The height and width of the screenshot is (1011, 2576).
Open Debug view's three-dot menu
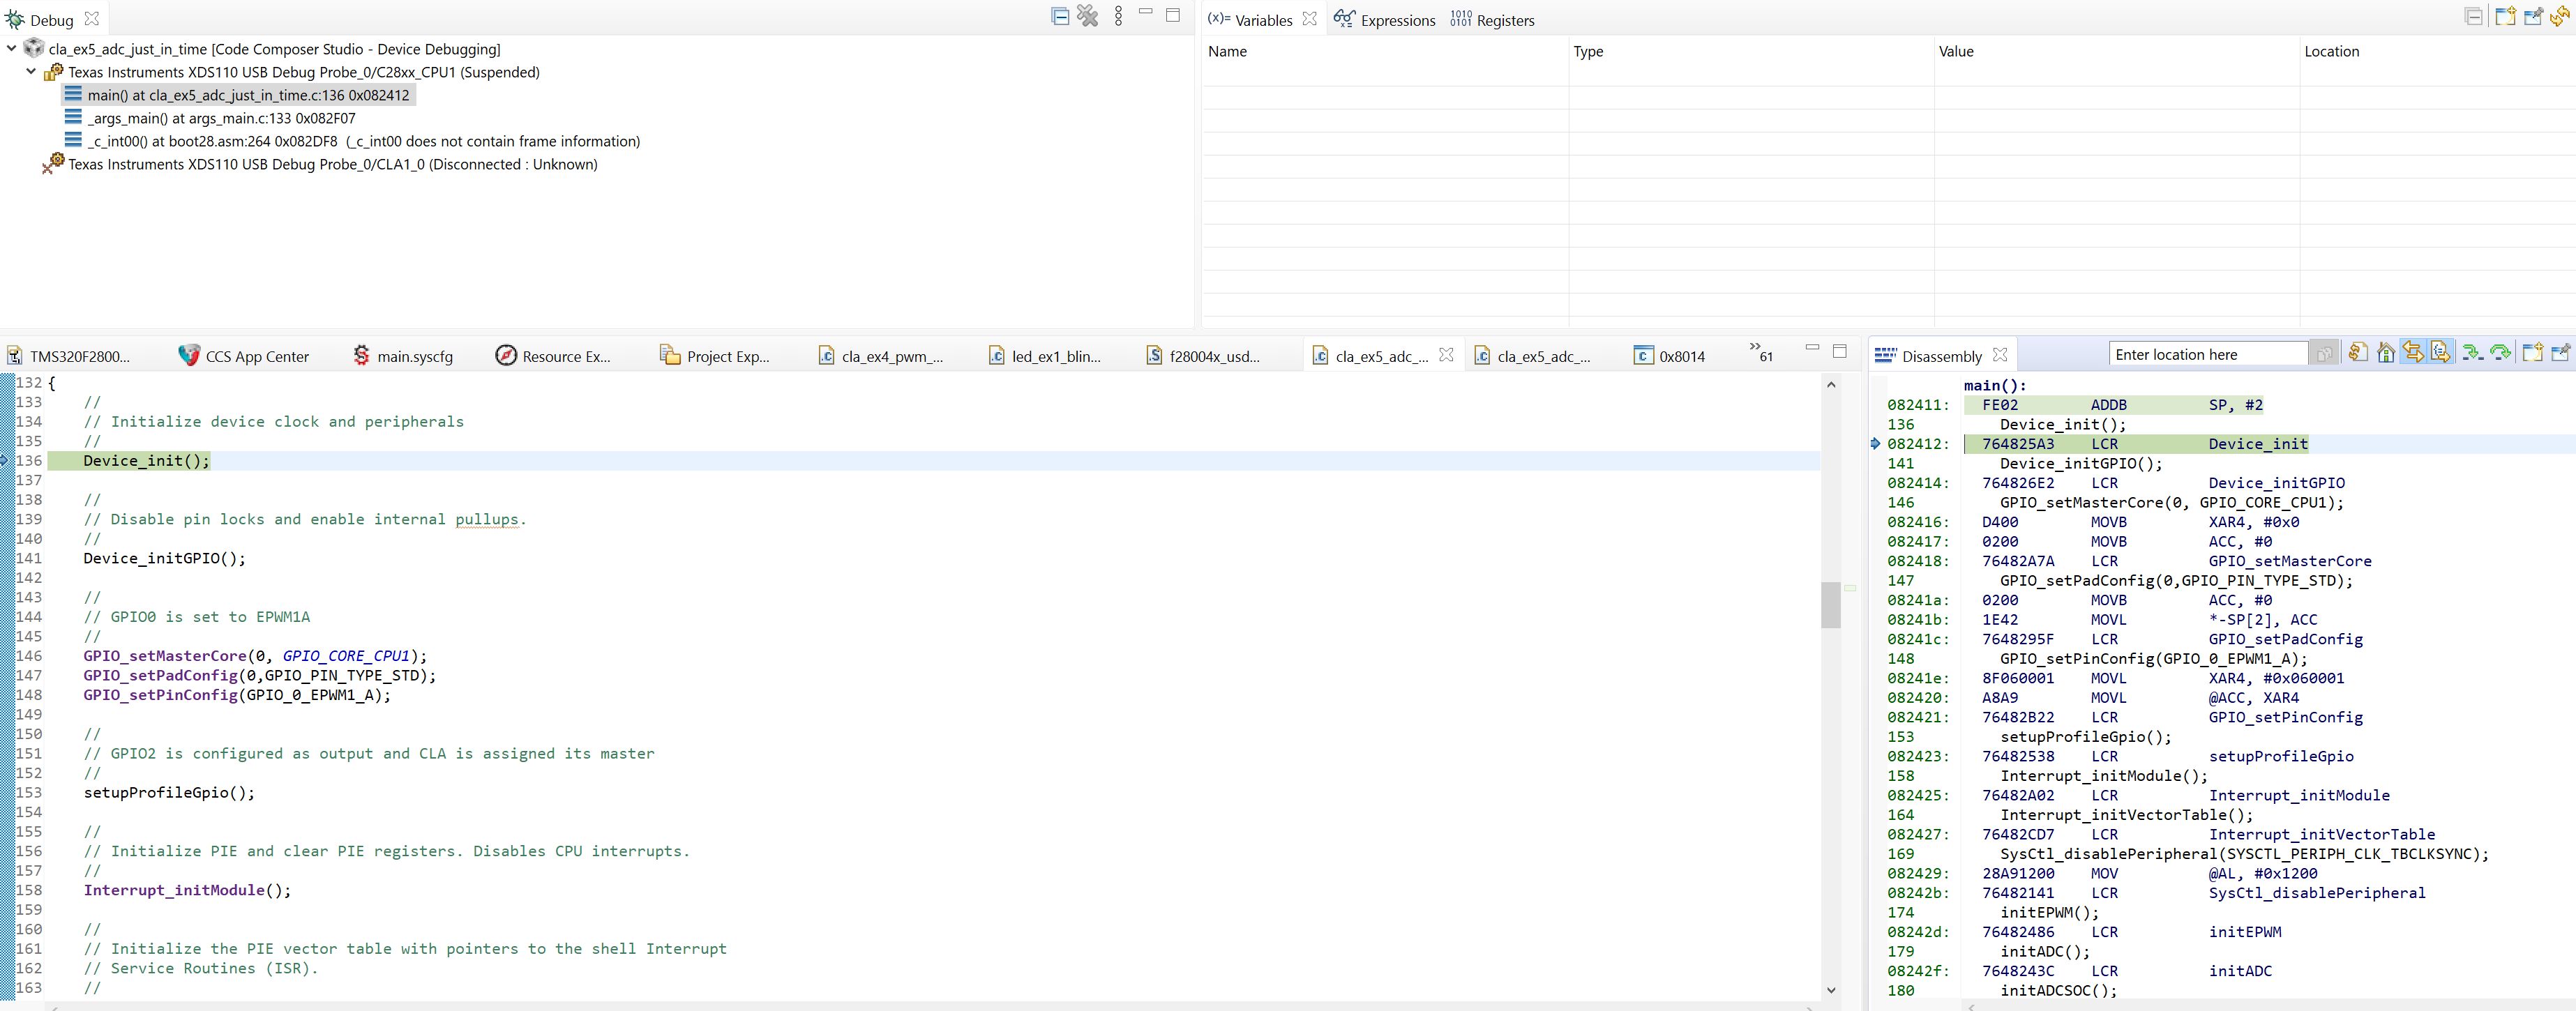coord(1118,16)
